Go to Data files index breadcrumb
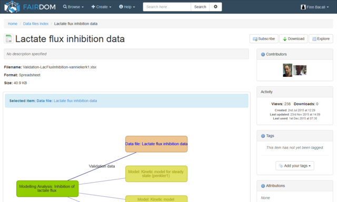The height and width of the screenshot is (202, 337). (x=36, y=24)
